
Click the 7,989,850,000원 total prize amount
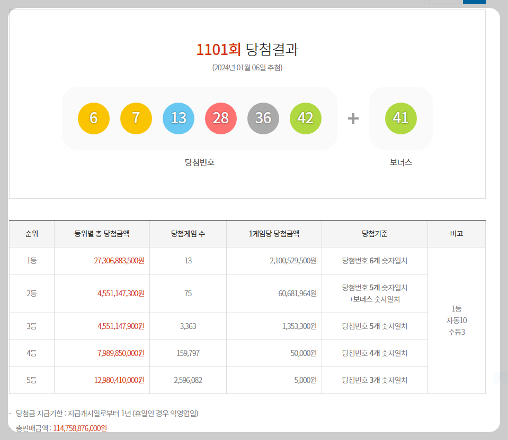point(121,353)
